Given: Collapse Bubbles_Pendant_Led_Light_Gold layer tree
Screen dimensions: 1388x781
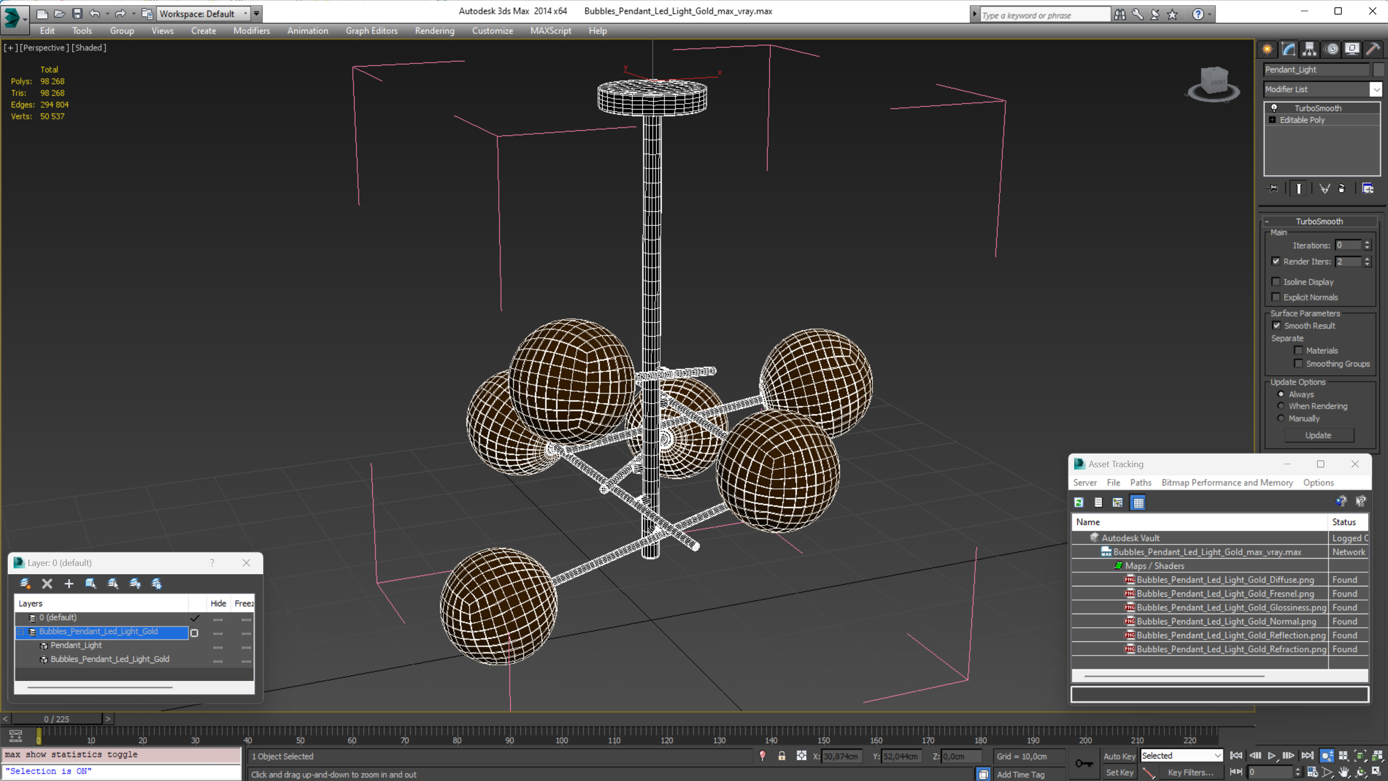Looking at the screenshot, I should click(x=21, y=632).
